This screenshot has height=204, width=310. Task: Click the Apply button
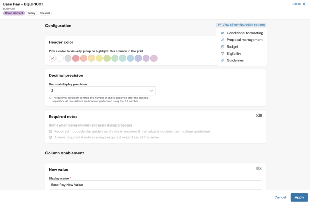(299, 197)
